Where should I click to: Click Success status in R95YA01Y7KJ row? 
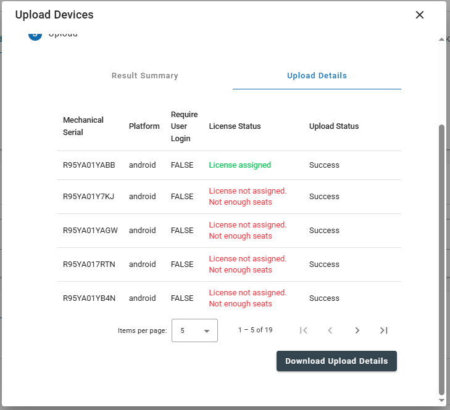point(324,197)
